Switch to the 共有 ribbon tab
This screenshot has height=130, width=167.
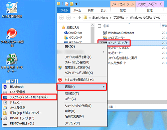pyautogui.click(x=91, y=10)
